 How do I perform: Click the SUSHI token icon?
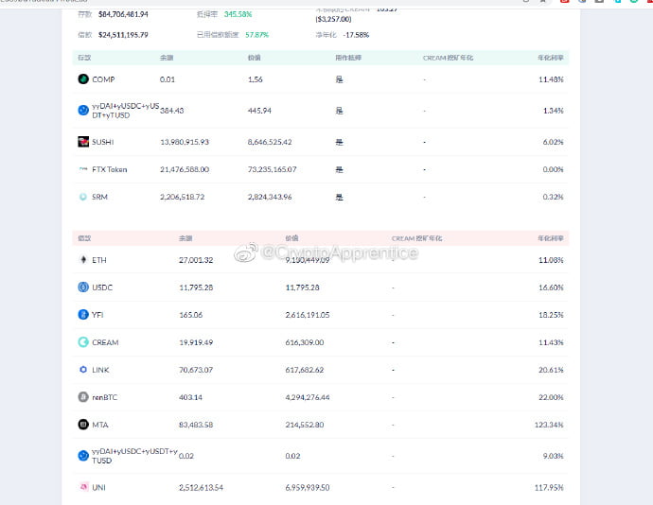(x=83, y=142)
